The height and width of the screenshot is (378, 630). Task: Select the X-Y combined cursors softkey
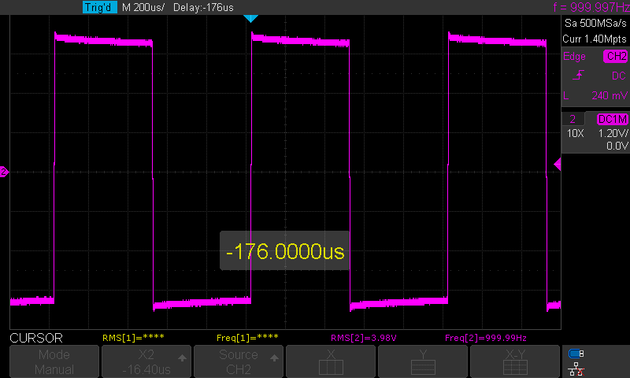click(x=515, y=361)
